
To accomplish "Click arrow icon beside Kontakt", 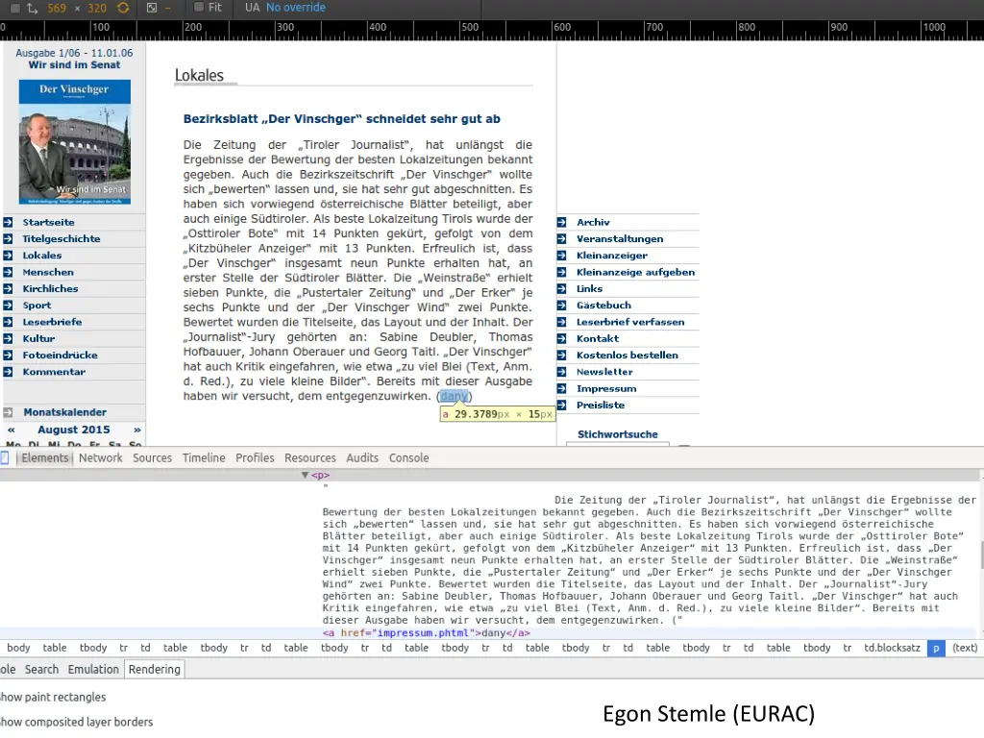I will click(x=561, y=338).
